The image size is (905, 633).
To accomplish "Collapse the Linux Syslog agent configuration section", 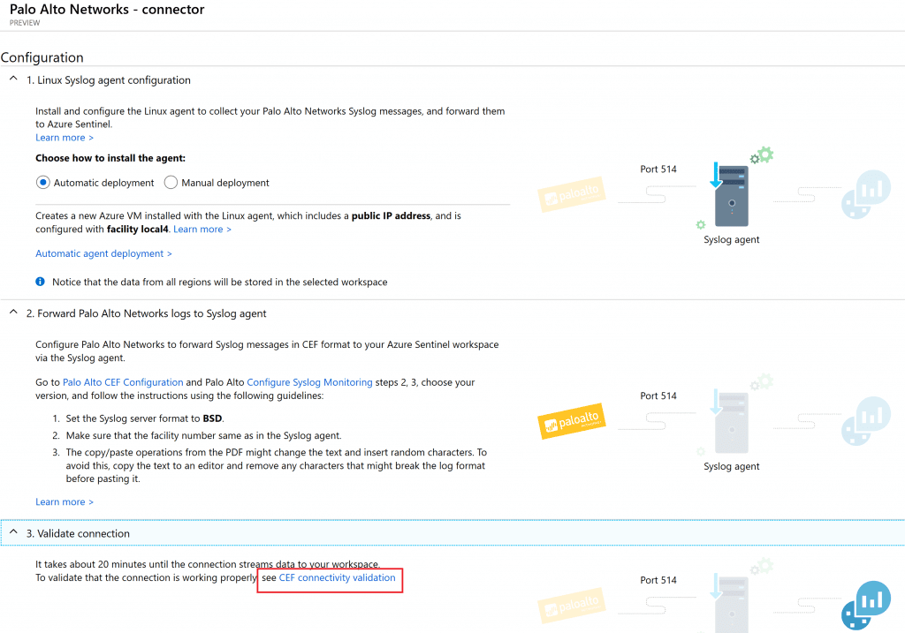I will pyautogui.click(x=13, y=80).
